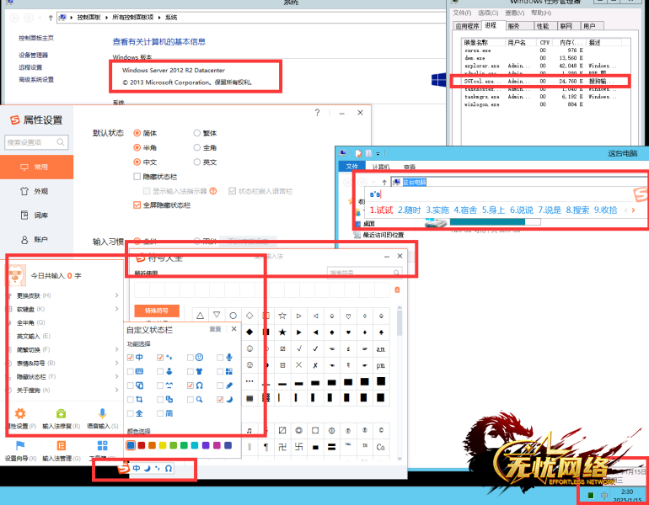
Task: Insert the multiplication × symbol
Action: tap(299, 365)
